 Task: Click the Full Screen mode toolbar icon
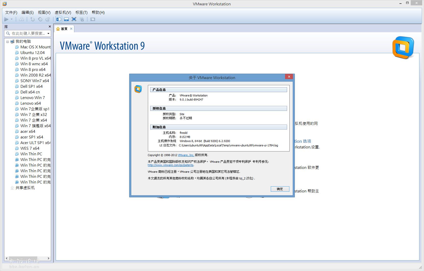tap(74, 19)
